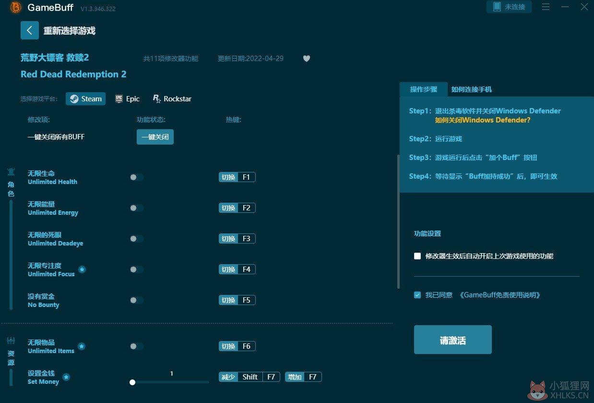
Task: Click the F4 hotkey for Unlimited Focus
Action: tap(237, 269)
